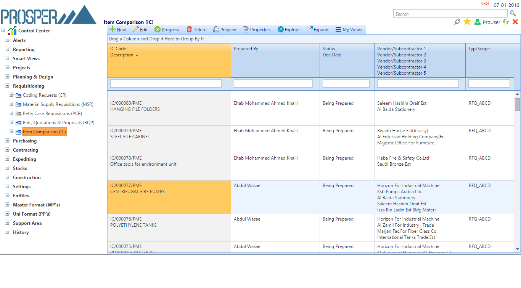Open Uni Format (PP's) tree item
This screenshot has height=288, width=521.
(32, 214)
